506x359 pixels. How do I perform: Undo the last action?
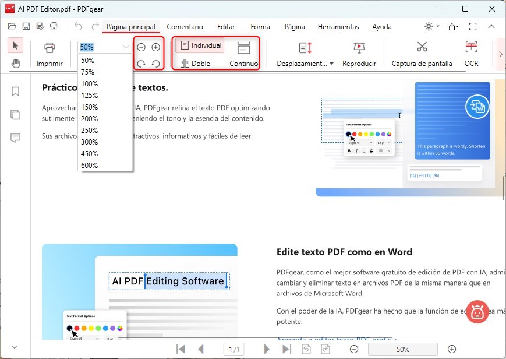78,26
